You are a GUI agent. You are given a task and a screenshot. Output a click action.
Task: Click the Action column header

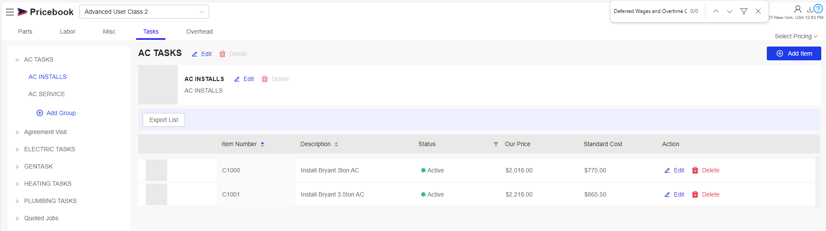tap(670, 144)
